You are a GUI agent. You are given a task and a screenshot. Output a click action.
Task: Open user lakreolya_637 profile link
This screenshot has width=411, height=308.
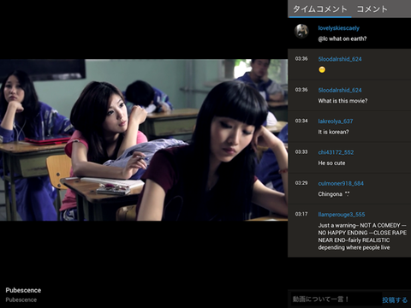click(336, 121)
